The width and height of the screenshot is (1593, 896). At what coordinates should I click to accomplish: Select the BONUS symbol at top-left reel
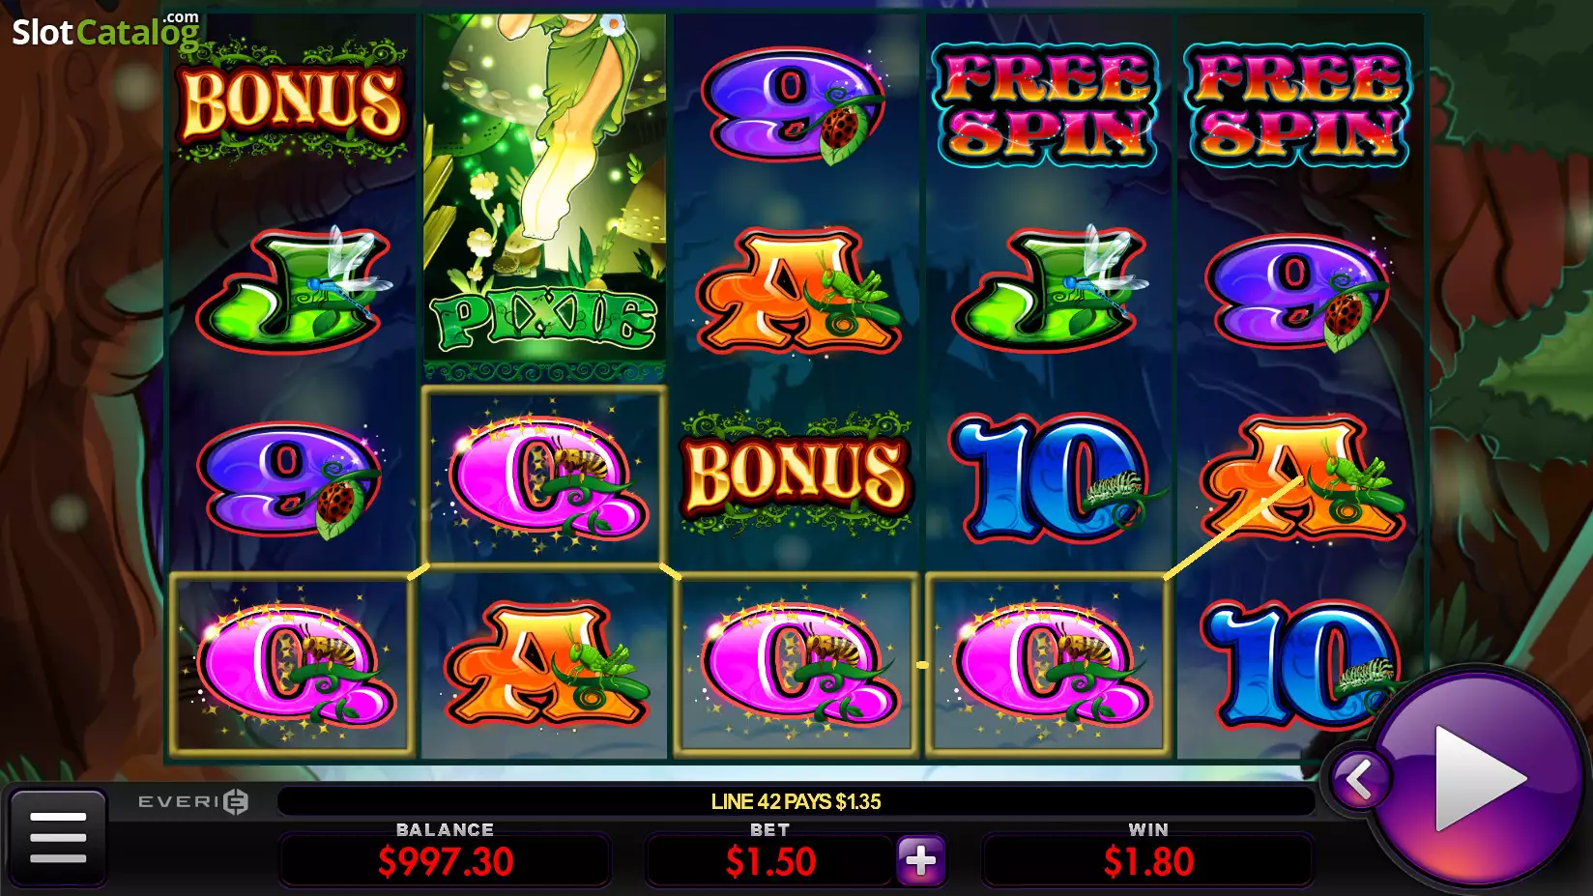291,102
